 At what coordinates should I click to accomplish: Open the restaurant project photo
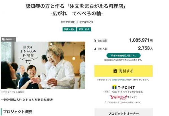43,65
